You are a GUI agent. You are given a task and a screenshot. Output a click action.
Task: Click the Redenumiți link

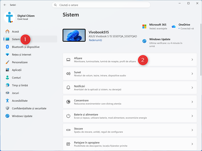click(95, 40)
